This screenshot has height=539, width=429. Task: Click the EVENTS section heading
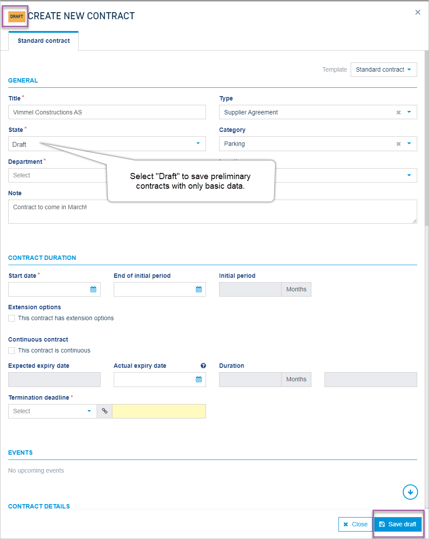(21, 453)
